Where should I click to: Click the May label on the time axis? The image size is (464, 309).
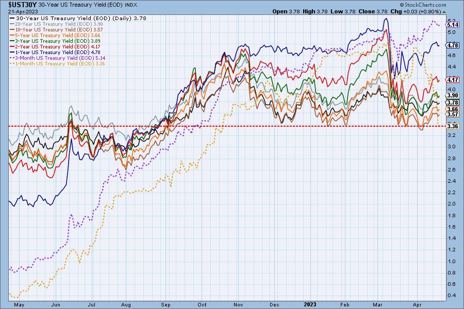tap(19, 305)
